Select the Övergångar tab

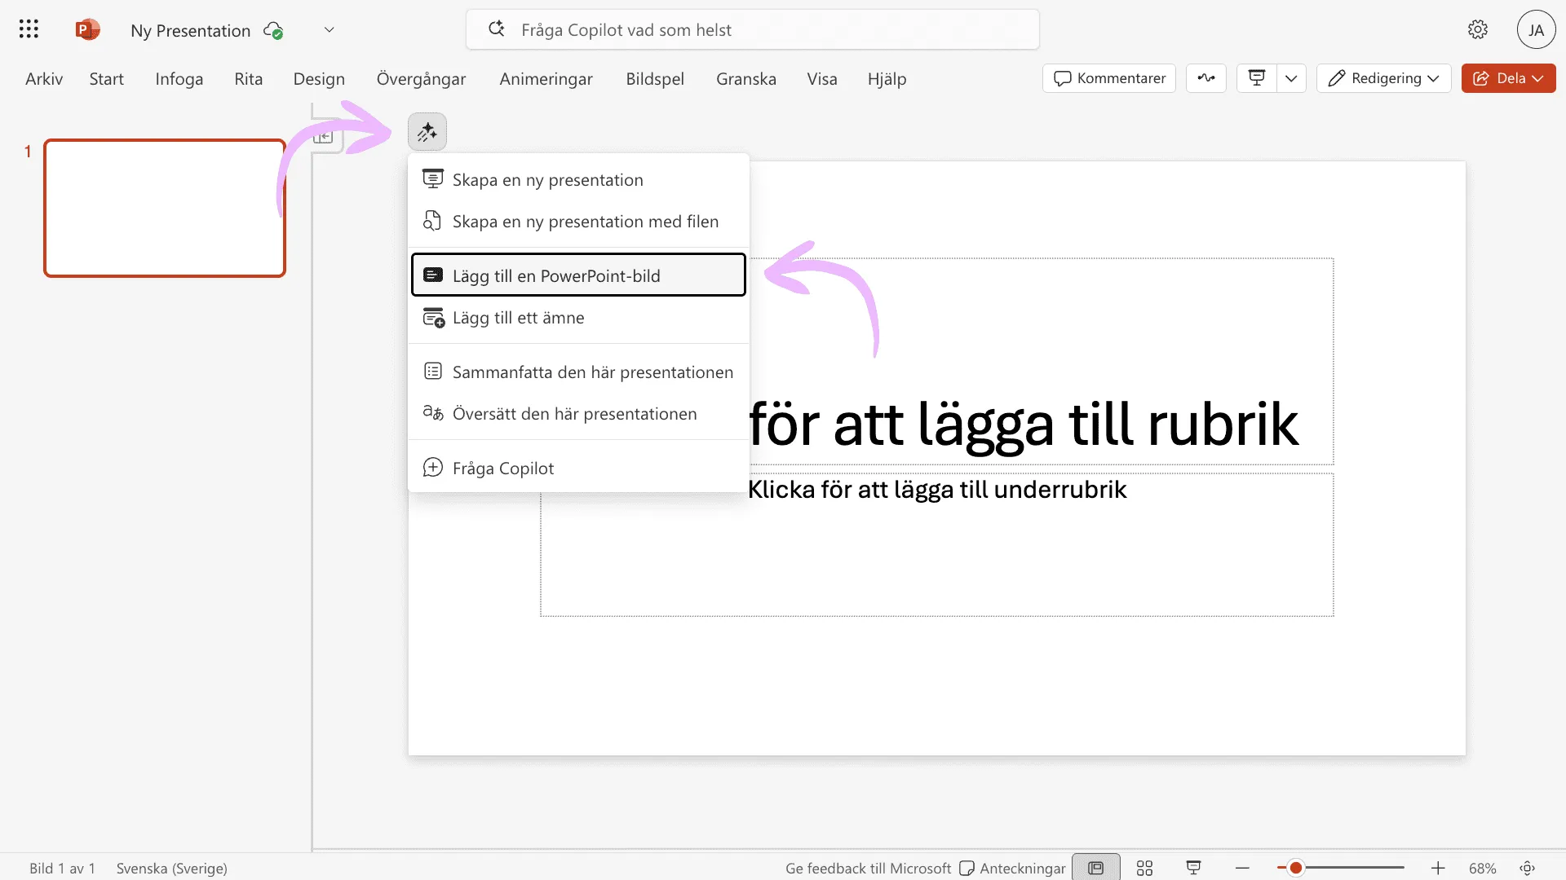click(421, 79)
